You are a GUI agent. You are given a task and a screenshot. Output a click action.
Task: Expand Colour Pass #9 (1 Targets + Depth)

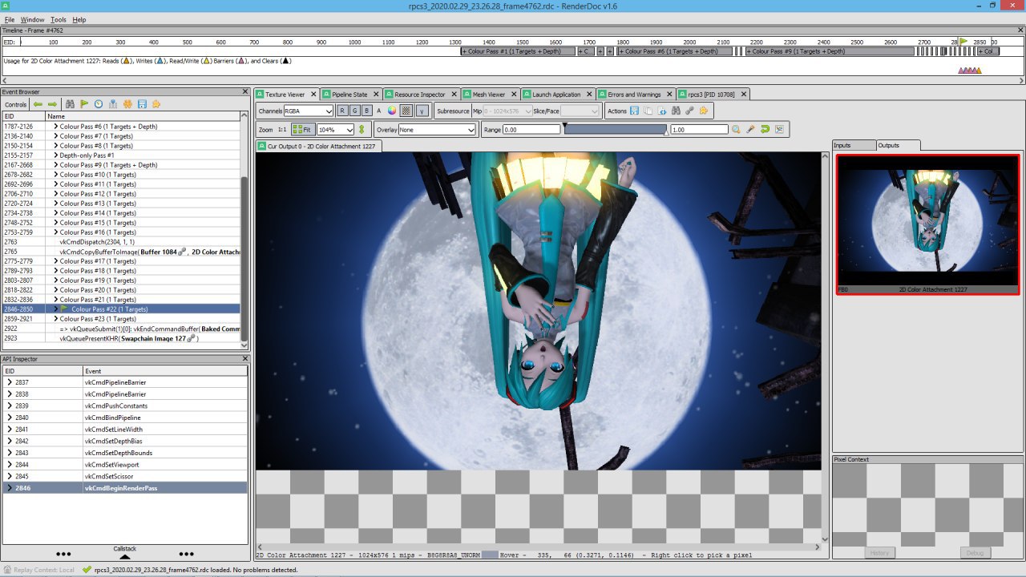(56, 165)
